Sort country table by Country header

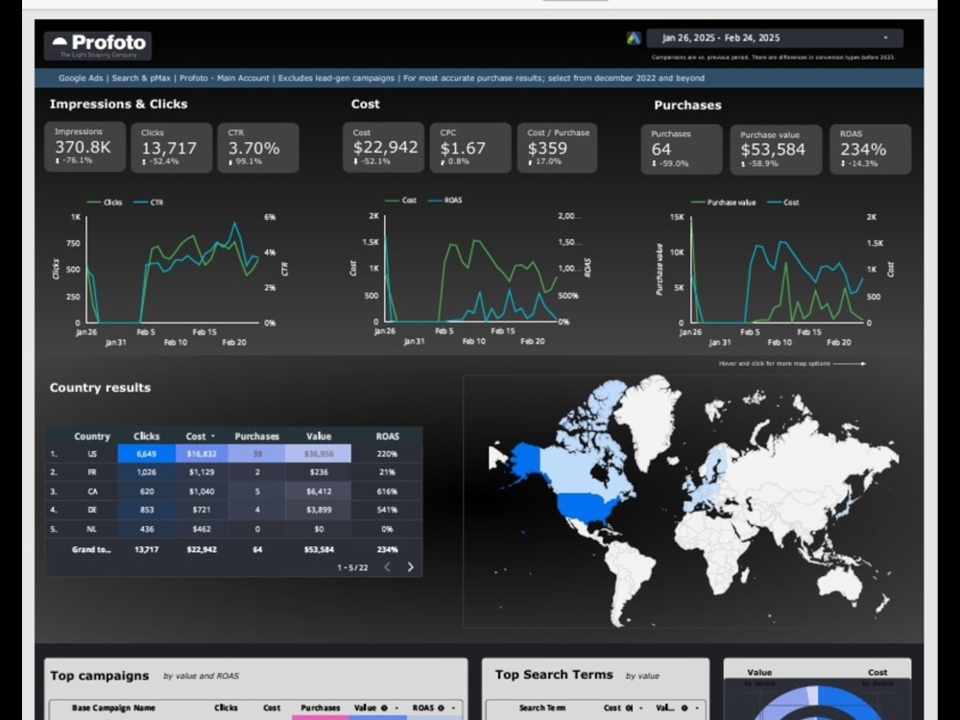click(x=92, y=437)
